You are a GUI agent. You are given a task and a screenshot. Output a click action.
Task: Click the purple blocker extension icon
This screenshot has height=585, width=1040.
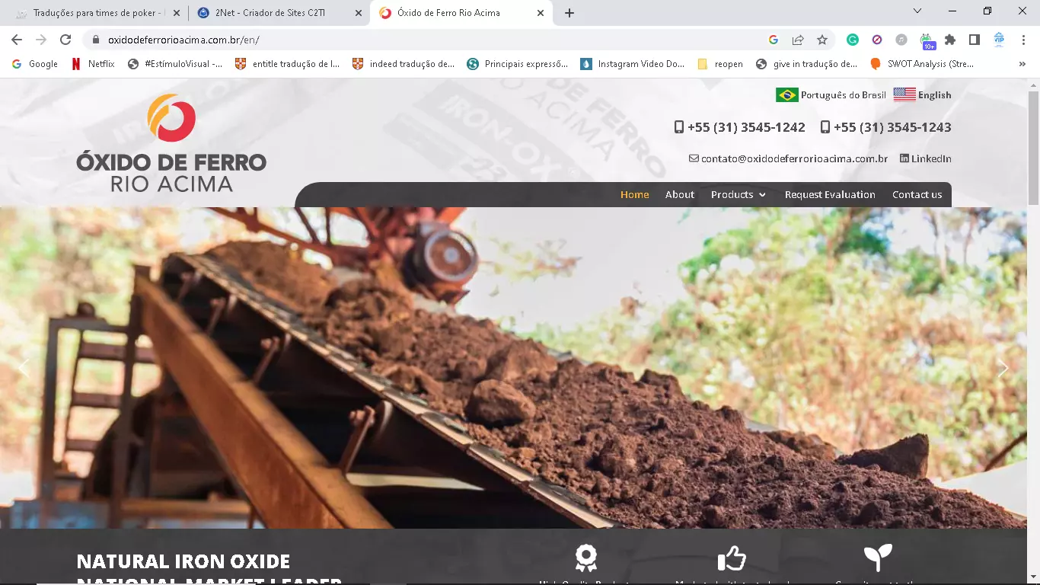point(877,40)
